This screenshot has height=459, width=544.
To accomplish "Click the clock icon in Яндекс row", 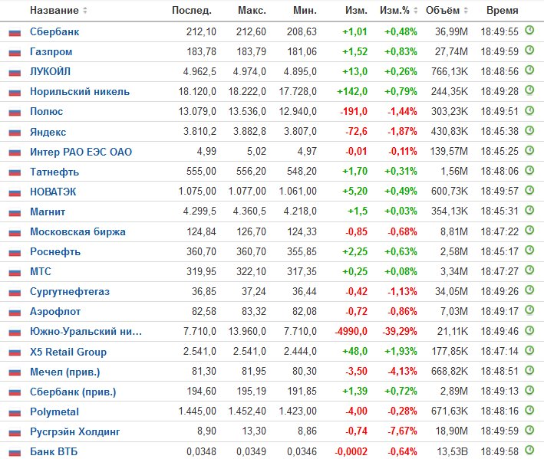I will (529, 130).
